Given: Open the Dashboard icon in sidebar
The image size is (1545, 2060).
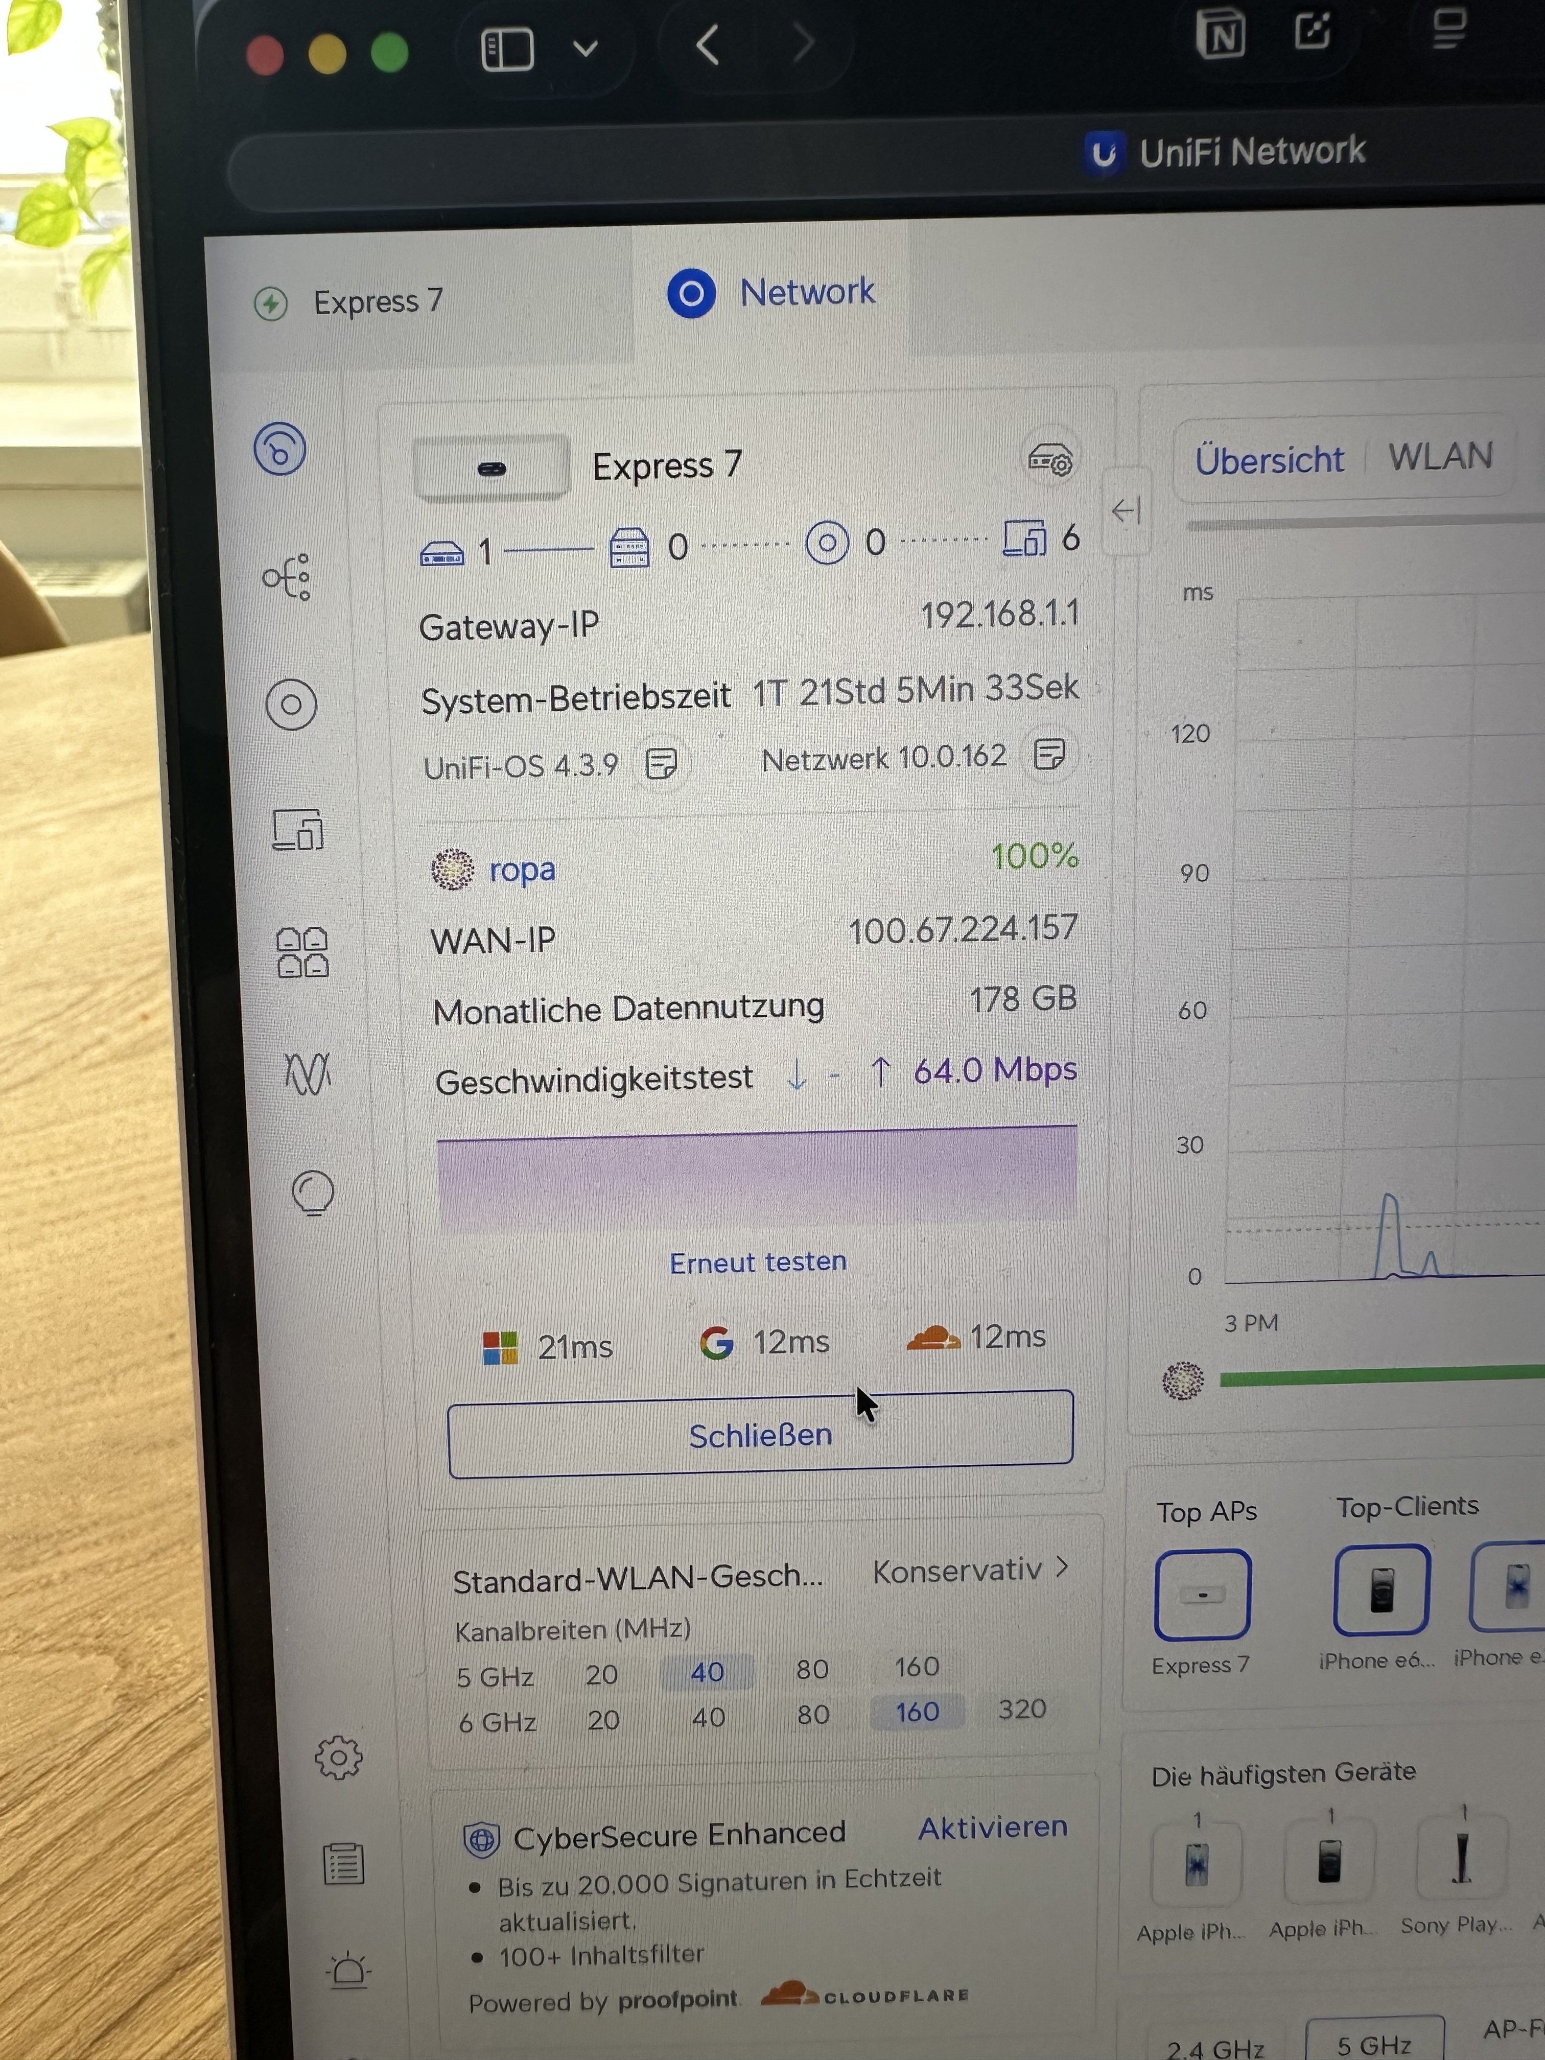Looking at the screenshot, I should 280,450.
